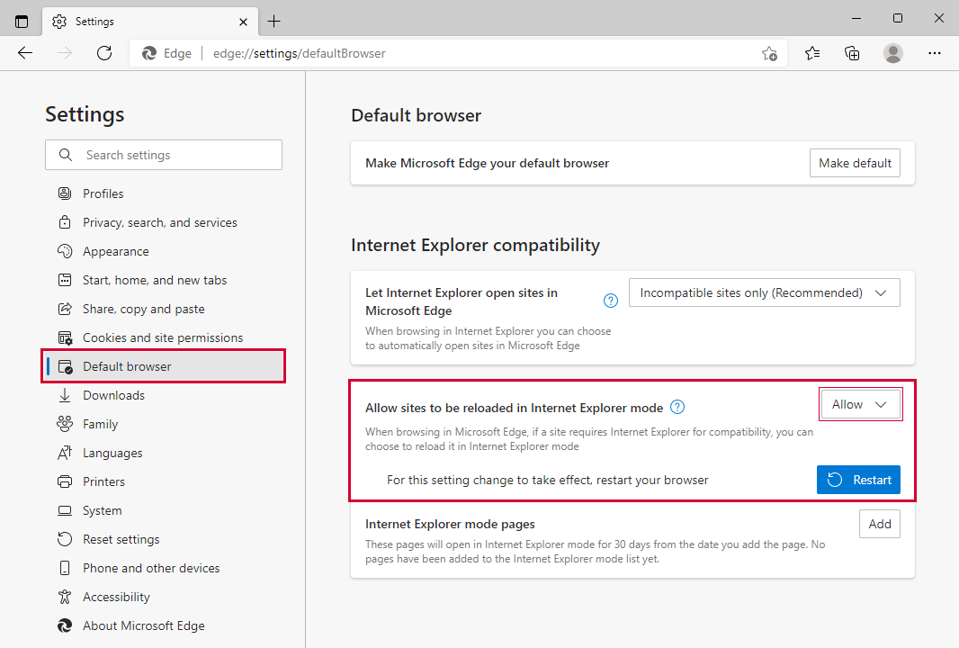Open the Favorites star icon

coord(812,53)
